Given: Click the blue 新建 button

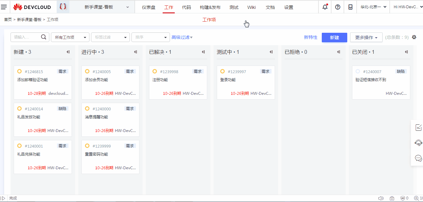Looking at the screenshot, I should [x=334, y=38].
